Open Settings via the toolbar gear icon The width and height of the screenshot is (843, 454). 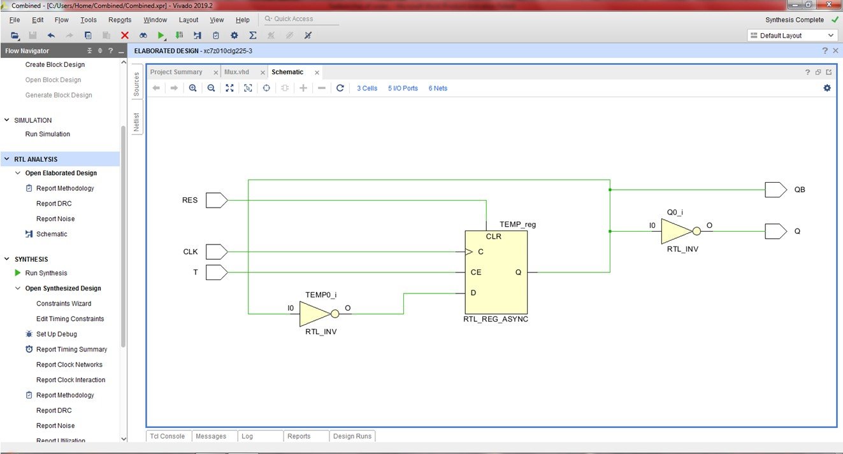point(234,36)
